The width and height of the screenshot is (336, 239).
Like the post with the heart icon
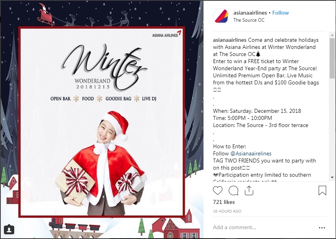[218, 190]
